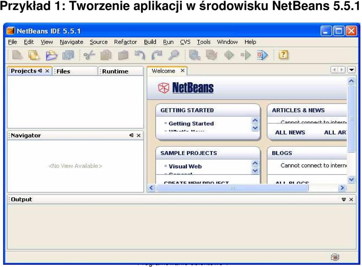
Task: Click Welcome page scroll right arrow
Action: click(342, 188)
